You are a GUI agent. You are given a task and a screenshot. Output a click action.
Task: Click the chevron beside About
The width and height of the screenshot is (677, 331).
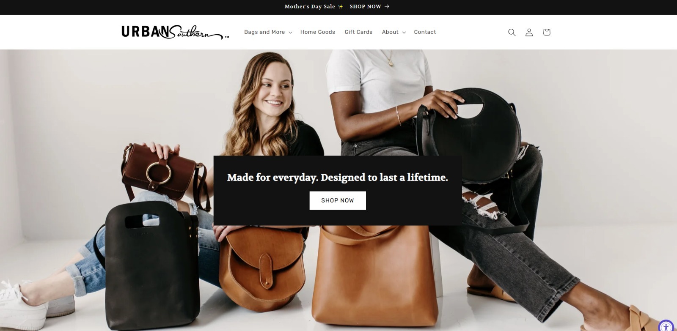click(404, 33)
